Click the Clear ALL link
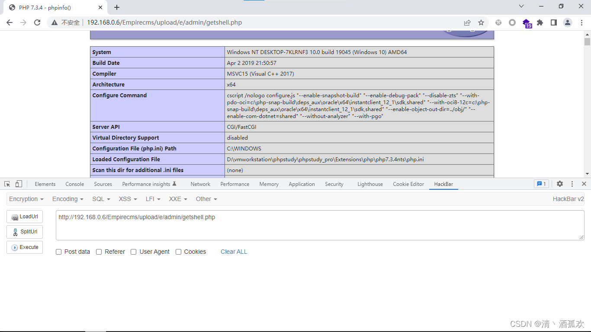This screenshot has width=591, height=332. tap(234, 252)
